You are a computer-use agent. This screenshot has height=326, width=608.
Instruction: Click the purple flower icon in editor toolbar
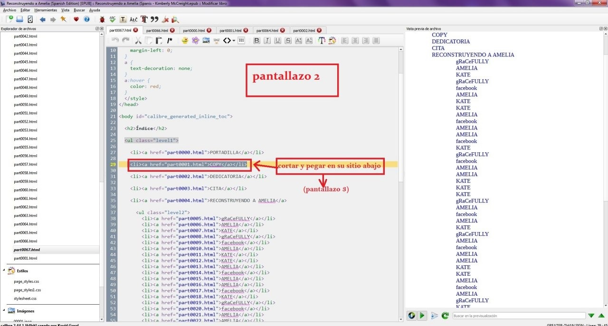[x=195, y=40]
